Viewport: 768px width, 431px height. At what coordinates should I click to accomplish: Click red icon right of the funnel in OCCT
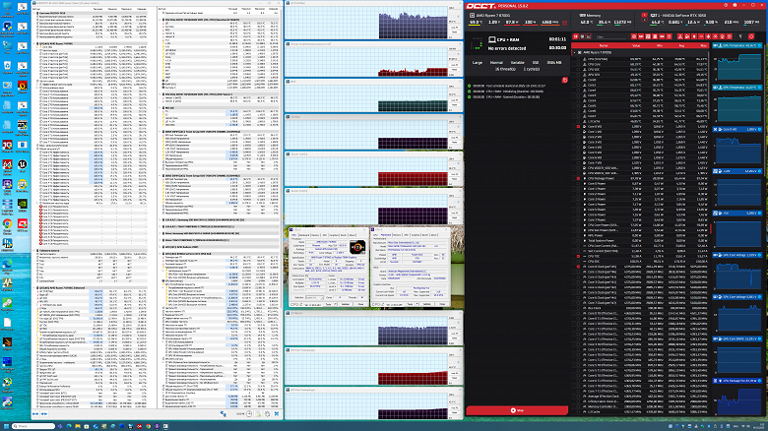click(751, 36)
